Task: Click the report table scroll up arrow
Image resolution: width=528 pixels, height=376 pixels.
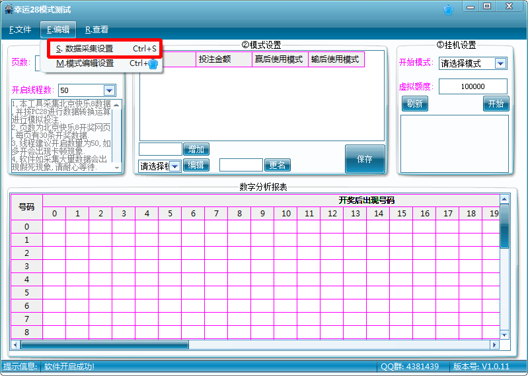Action: 504,199
